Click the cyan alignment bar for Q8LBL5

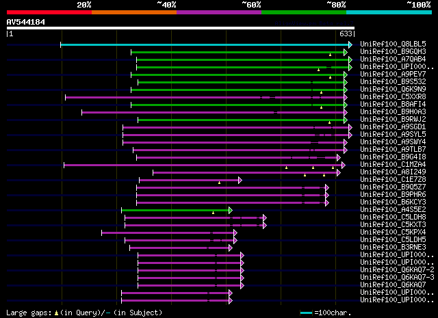coord(205,44)
